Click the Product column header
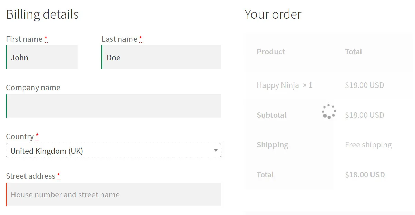This screenshot has height=215, width=415. click(271, 52)
